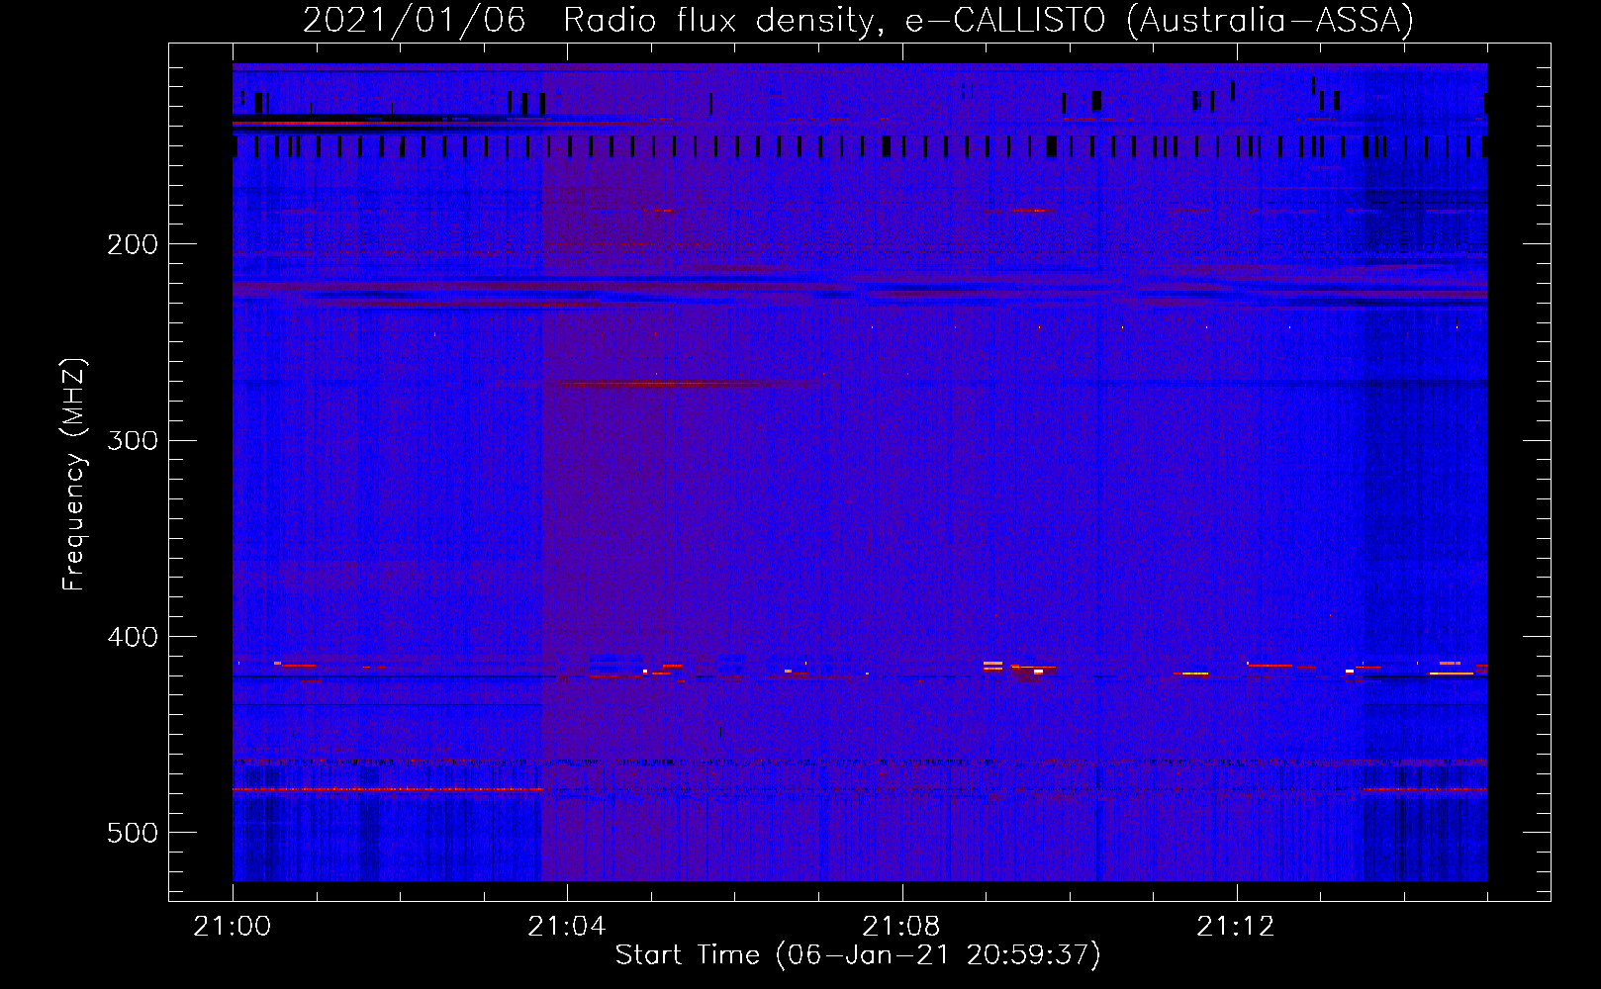The image size is (1601, 989).
Task: Click the 400 frequency tick label
Action: 133,637
